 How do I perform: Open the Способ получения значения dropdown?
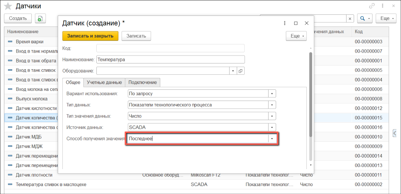click(272, 139)
